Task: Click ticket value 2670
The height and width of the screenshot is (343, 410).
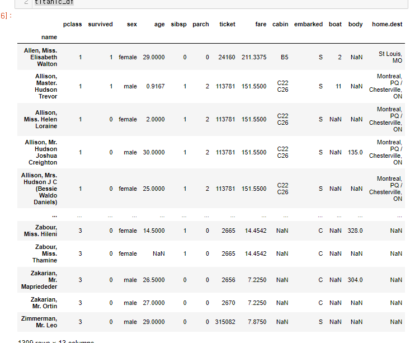Action: (228, 303)
